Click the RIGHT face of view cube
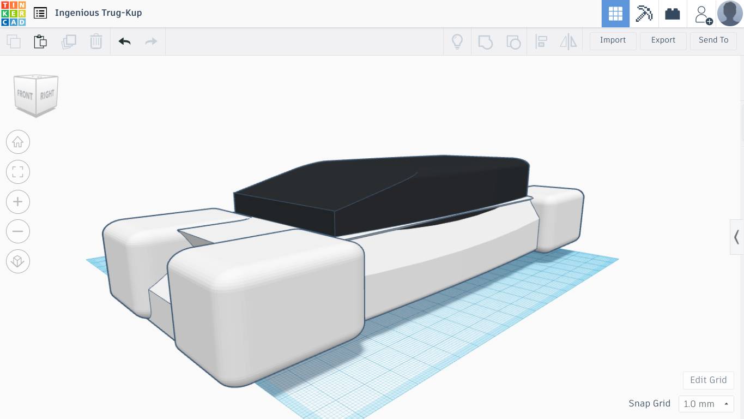Image resolution: width=744 pixels, height=419 pixels. tap(47, 94)
